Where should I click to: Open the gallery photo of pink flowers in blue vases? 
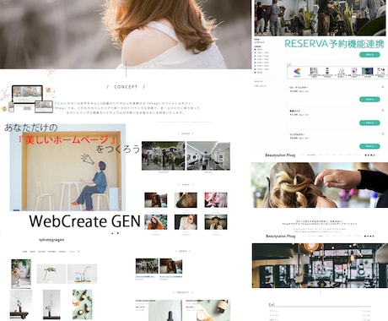pos(83,274)
